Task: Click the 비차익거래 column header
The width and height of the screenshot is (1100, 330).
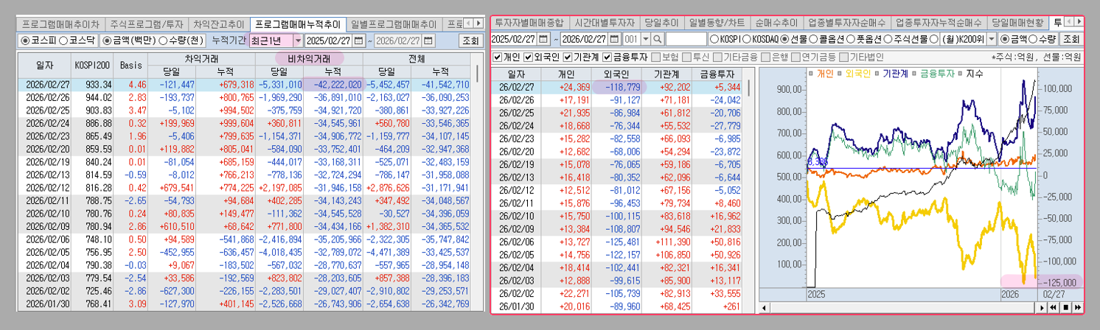Action: [309, 57]
